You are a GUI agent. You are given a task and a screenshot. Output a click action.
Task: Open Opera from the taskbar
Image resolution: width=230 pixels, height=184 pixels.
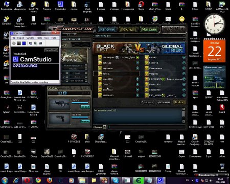click(27, 180)
